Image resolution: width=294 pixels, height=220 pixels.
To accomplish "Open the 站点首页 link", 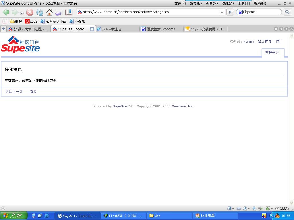I will point(264,41).
